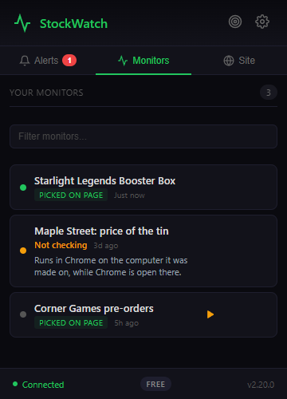Click the StockWatch pulse logo

(22, 23)
